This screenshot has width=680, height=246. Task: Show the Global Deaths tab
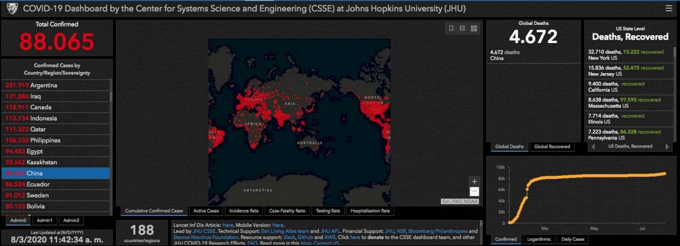pos(509,146)
